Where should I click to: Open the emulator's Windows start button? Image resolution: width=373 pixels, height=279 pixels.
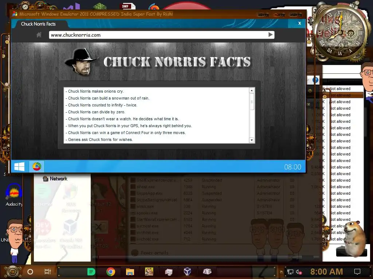point(19,166)
